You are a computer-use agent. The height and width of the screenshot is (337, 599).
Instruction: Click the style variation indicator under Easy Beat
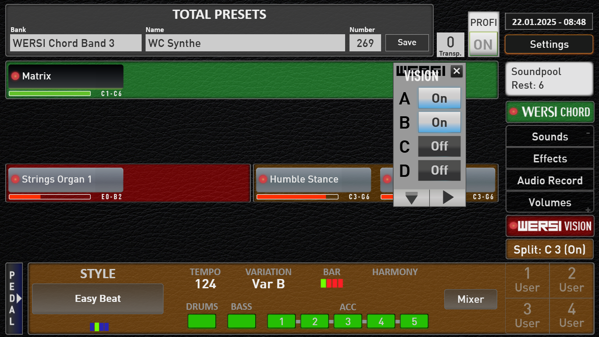[99, 326]
